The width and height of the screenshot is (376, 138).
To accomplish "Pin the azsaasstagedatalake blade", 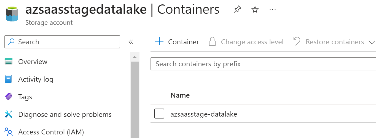I will coord(237,10).
